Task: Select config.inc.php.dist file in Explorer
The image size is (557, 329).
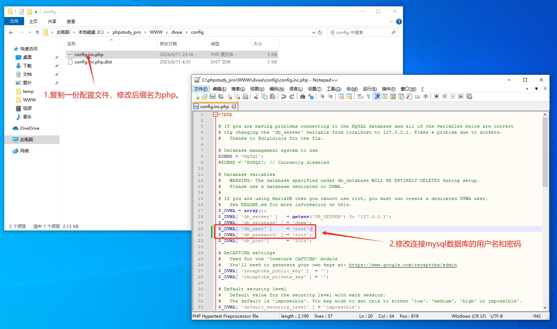Action: coord(172,62)
